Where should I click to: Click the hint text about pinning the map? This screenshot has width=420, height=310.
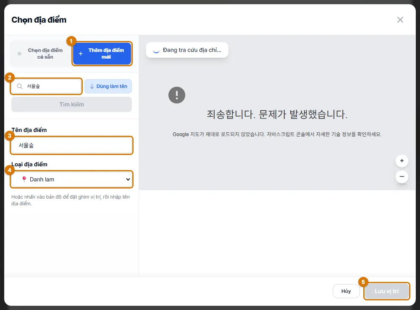click(x=71, y=200)
